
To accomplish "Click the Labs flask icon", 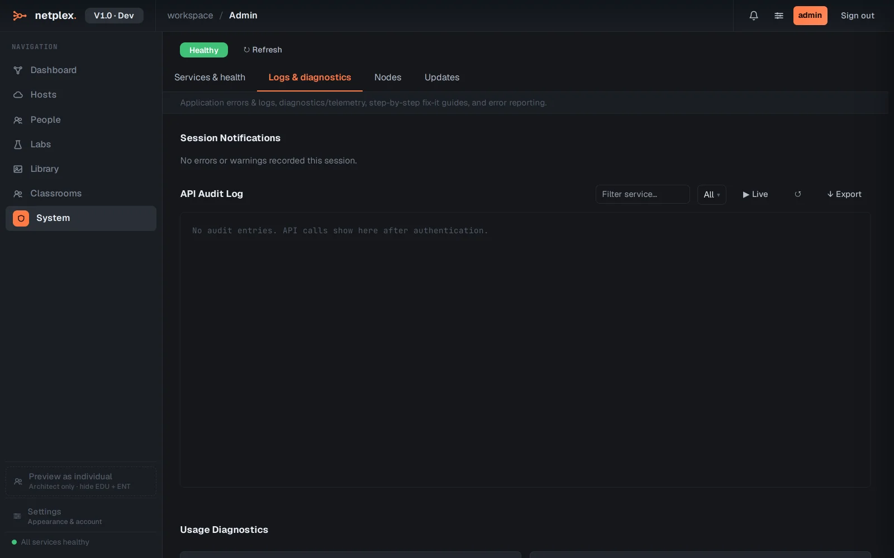I will [18, 145].
